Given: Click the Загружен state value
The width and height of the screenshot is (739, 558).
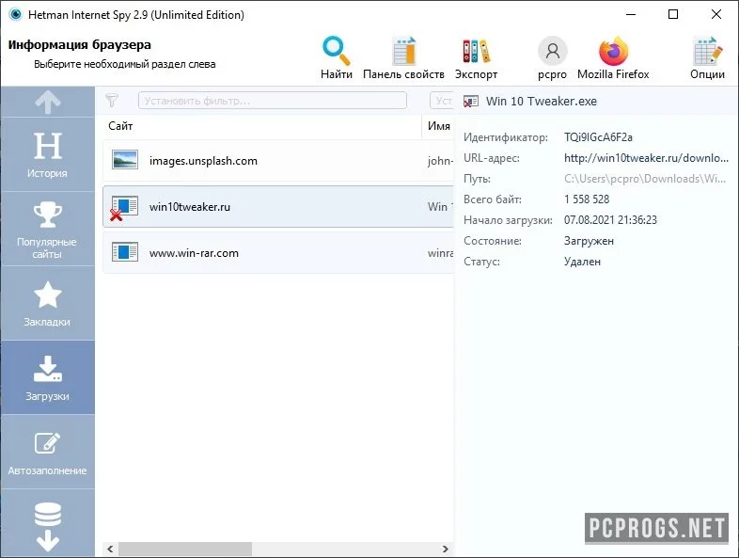Looking at the screenshot, I should coord(589,241).
